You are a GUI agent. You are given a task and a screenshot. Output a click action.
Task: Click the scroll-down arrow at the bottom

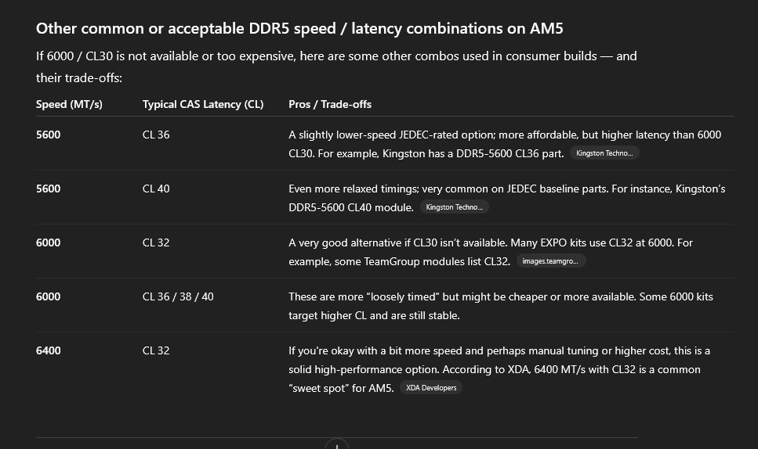337,444
